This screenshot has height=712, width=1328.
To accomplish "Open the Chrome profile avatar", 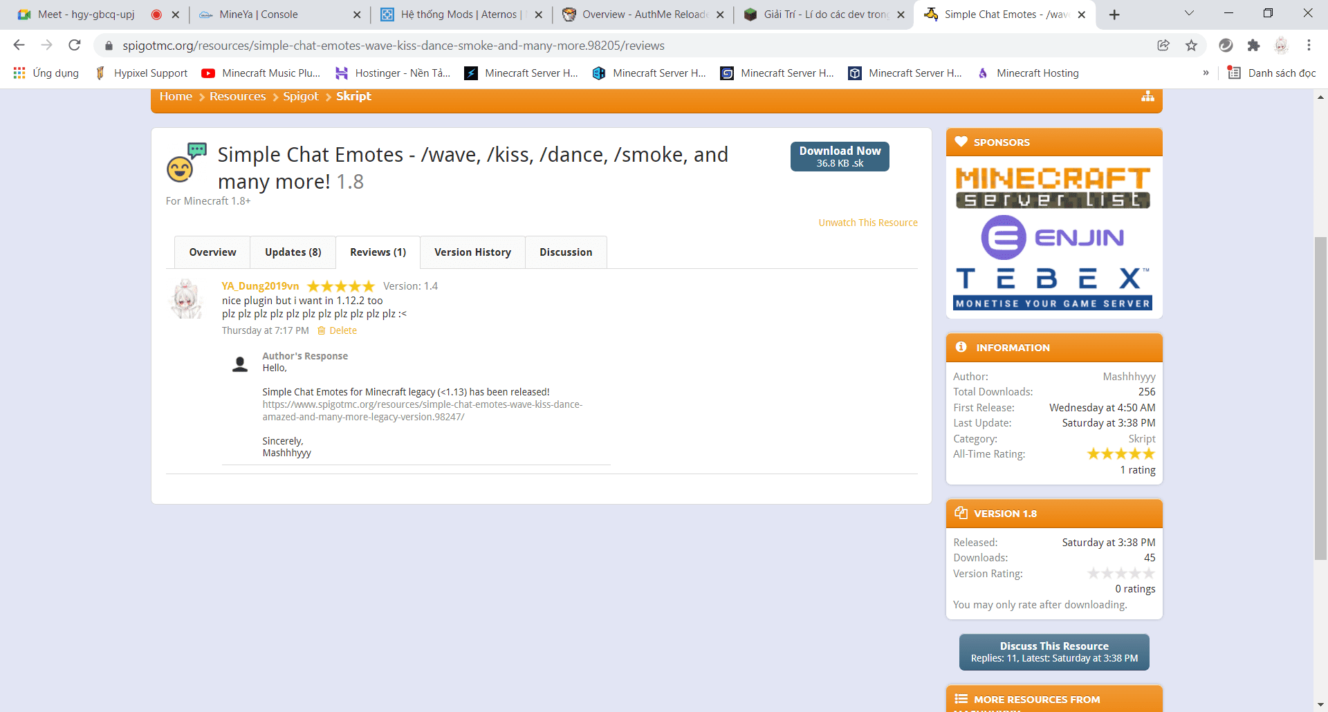I will point(1281,45).
